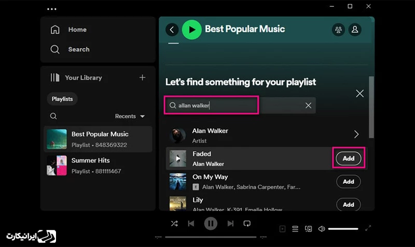Open Alan Walker link under Faded

pos(208,164)
